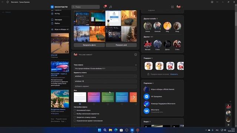Open the Christmas tree photo thumbnail
This screenshot has width=237, height=133.
pyautogui.click(x=129, y=34)
